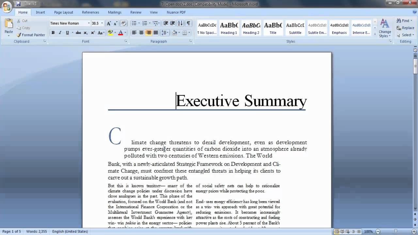Switch to Web Layout view
This screenshot has height=235, width=418.
(x=348, y=231)
